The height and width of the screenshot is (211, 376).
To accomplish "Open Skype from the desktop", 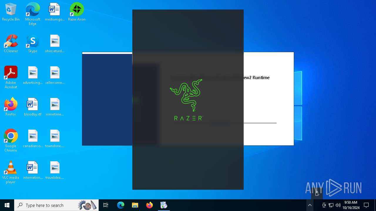I will (33, 44).
